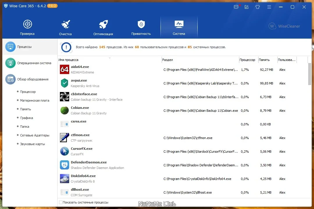Click the Система monitor pulse icon
Viewport: 314px width, 209px height.
click(179, 24)
